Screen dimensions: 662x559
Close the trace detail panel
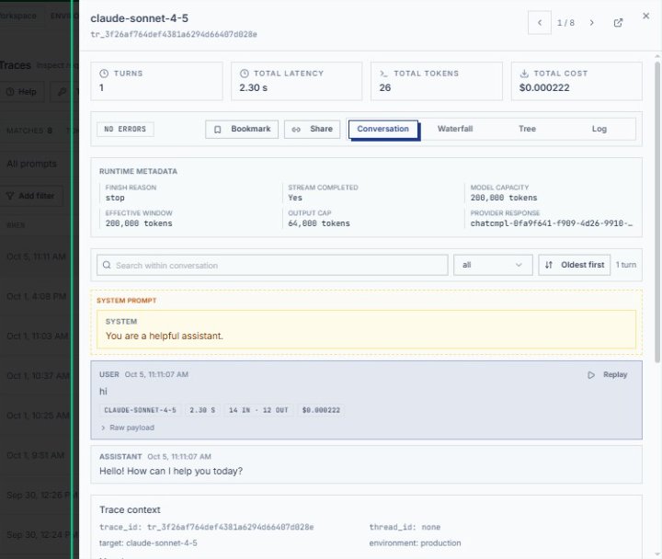tap(645, 16)
